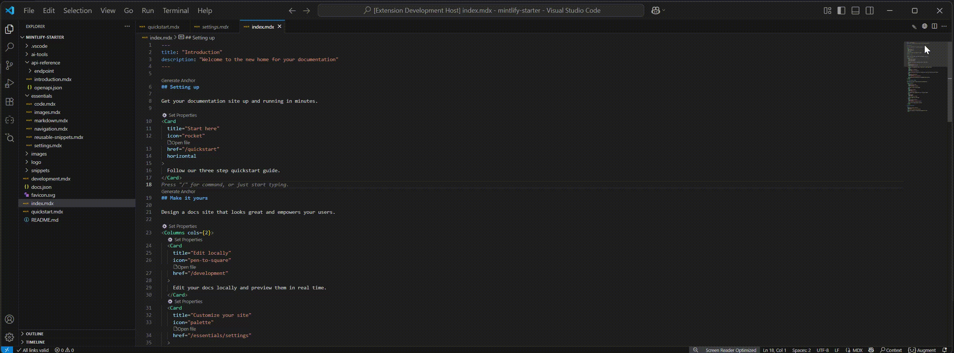Toggle Screen Reader Optimized mode
The width and height of the screenshot is (954, 353).
coord(731,350)
